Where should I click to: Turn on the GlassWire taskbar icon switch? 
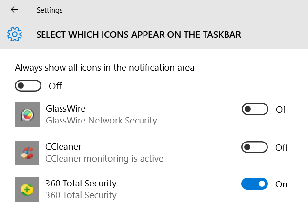click(255, 109)
